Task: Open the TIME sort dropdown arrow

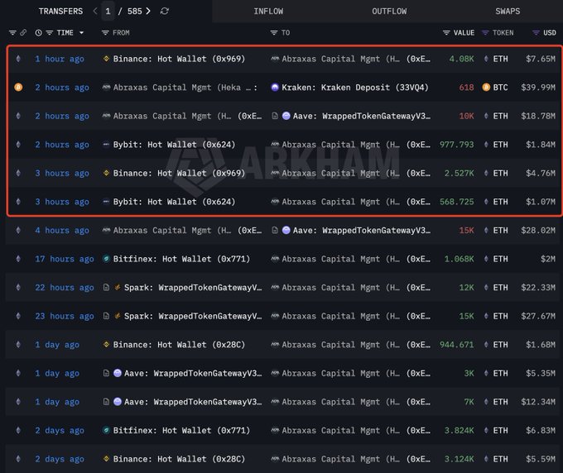Action: point(81,32)
